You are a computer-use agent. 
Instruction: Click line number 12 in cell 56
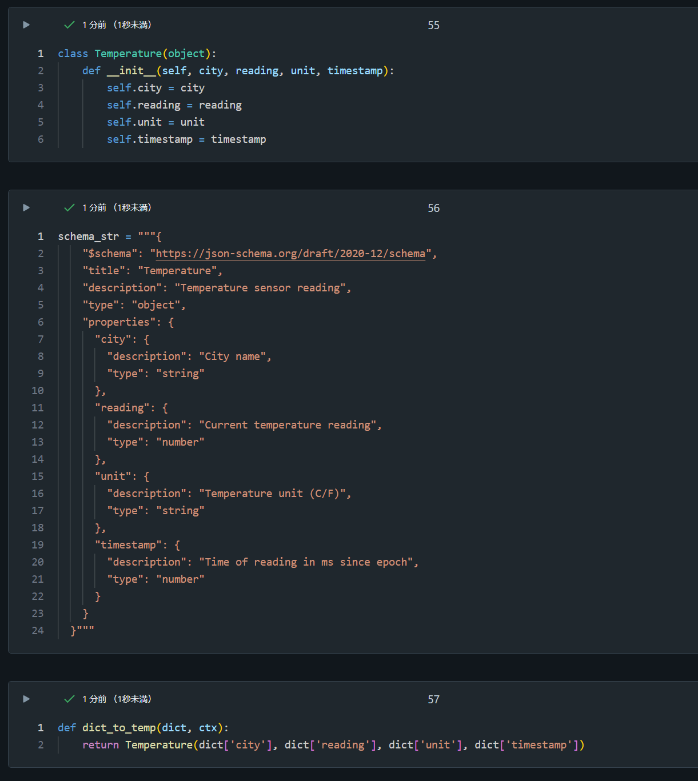pos(38,425)
